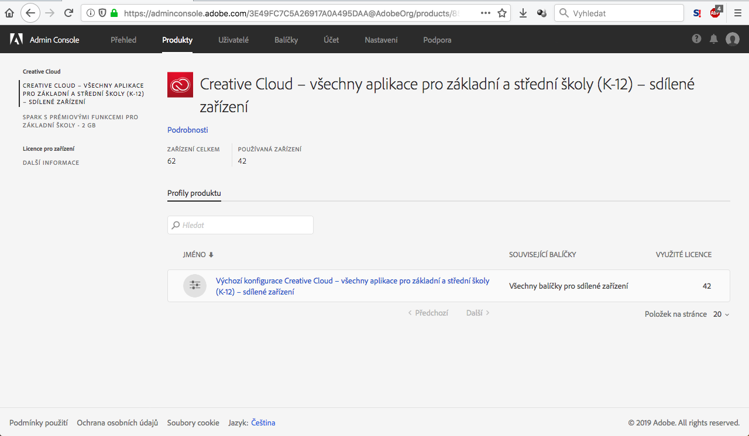The width and height of the screenshot is (749, 436).
Task: Open Výchozí konfigurace Creative Cloud profile link
Action: pos(353,286)
